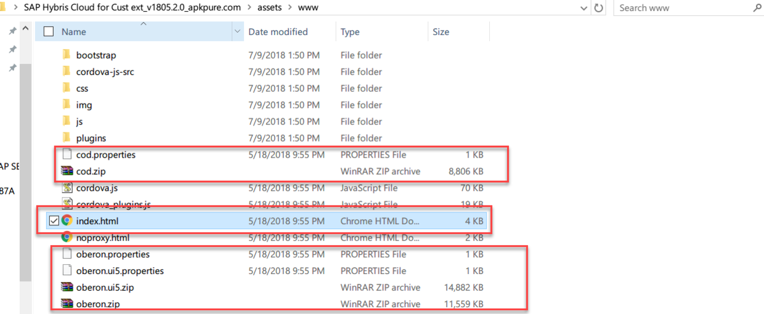The width and height of the screenshot is (764, 314).
Task: Select the oberon.ui5.zip archive icon
Action: pos(67,287)
